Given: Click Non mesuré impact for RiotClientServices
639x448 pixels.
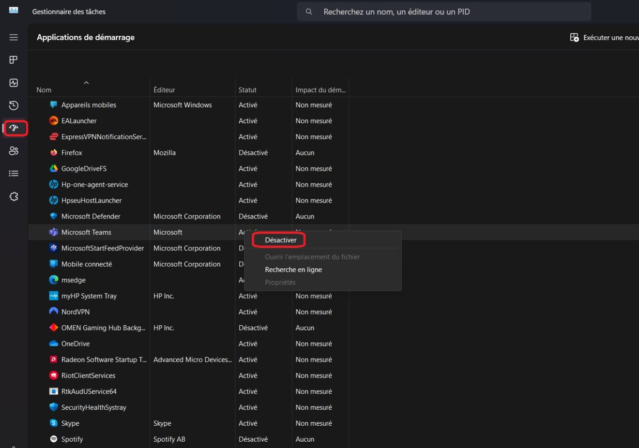Looking at the screenshot, I should 314,376.
